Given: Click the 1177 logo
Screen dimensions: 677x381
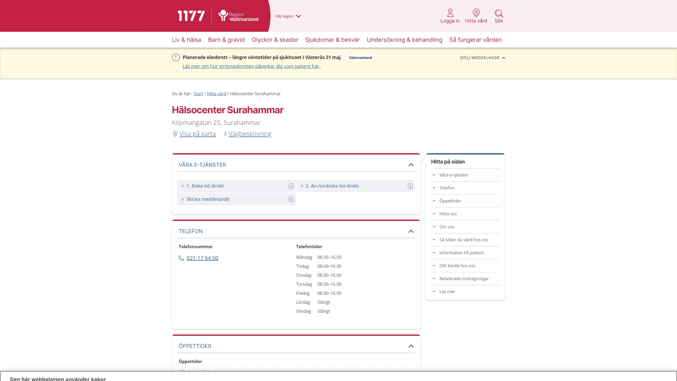Looking at the screenshot, I should coord(191,16).
